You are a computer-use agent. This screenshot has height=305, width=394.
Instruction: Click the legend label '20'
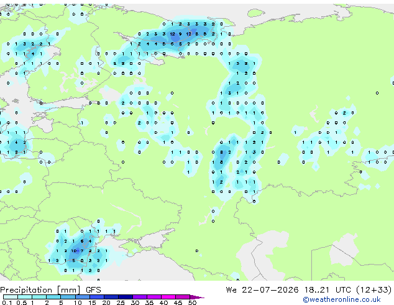click(x=106, y=303)
